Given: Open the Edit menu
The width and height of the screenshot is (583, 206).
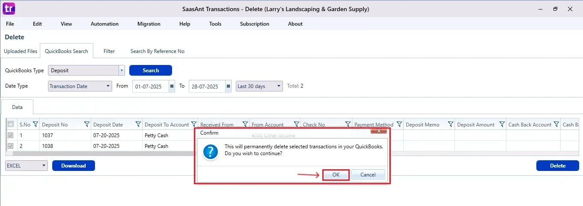Looking at the screenshot, I should 37,24.
